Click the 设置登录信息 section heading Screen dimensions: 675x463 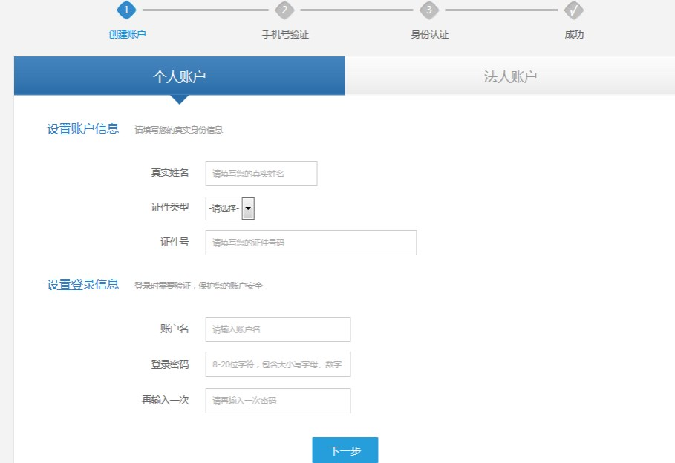click(83, 285)
